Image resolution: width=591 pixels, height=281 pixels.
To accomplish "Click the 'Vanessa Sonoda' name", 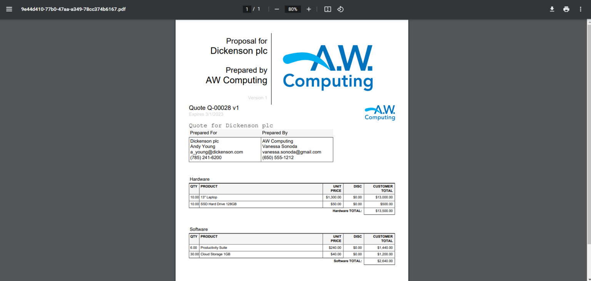I will pyautogui.click(x=280, y=146).
